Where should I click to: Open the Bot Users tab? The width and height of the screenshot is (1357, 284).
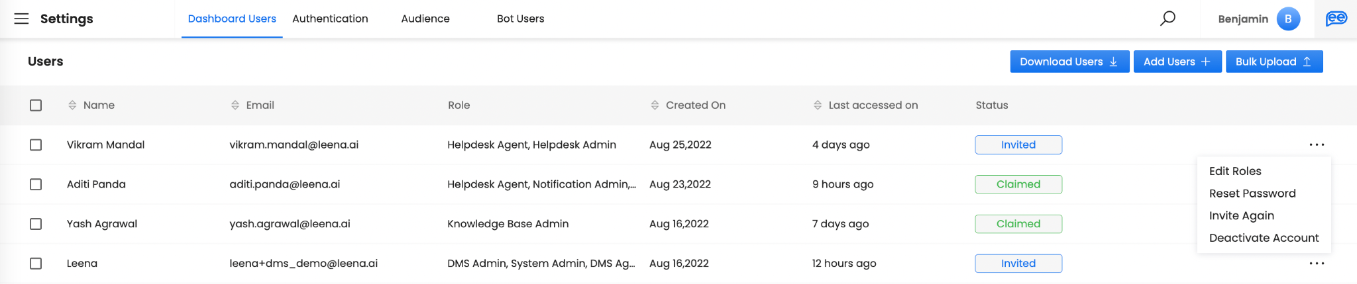(x=520, y=18)
